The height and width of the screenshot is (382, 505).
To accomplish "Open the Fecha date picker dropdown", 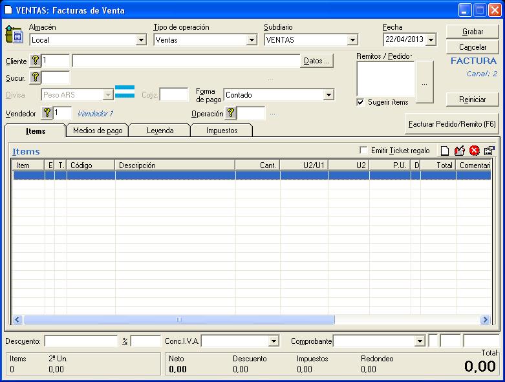I will (431, 40).
